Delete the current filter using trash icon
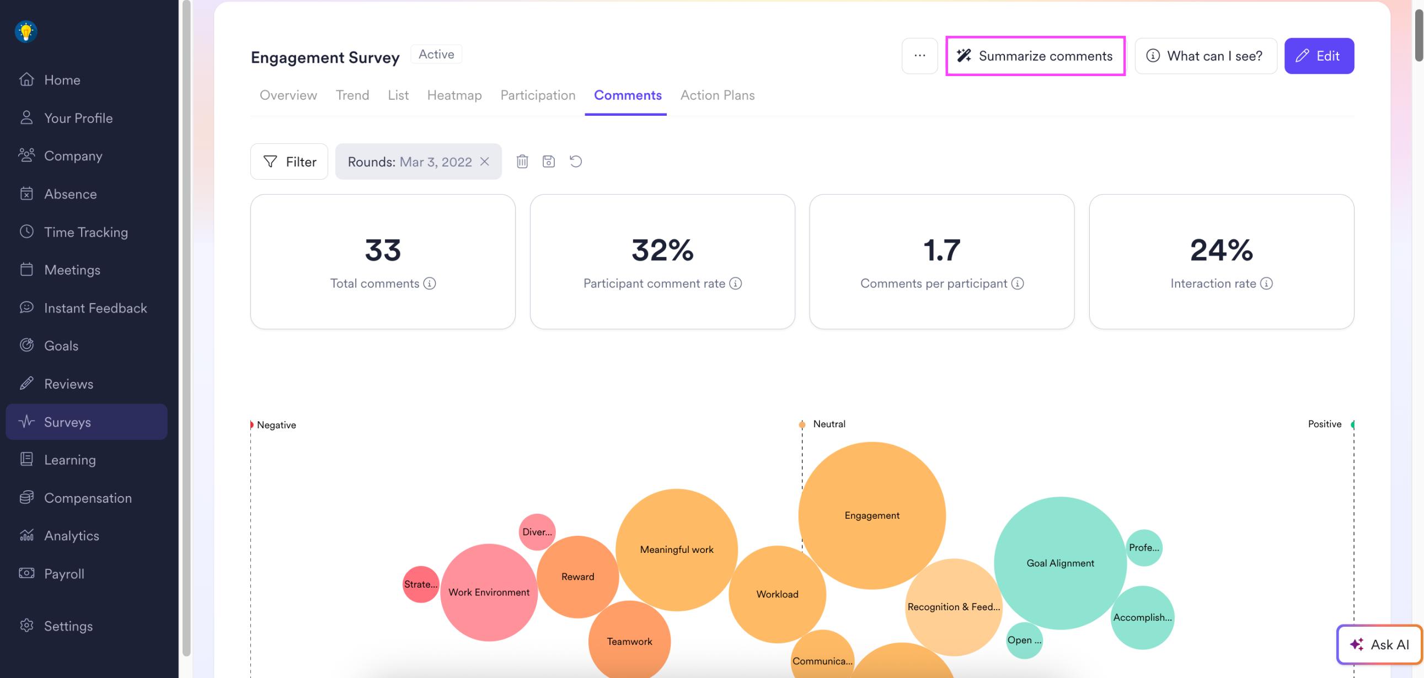1424x678 pixels. [x=522, y=161]
